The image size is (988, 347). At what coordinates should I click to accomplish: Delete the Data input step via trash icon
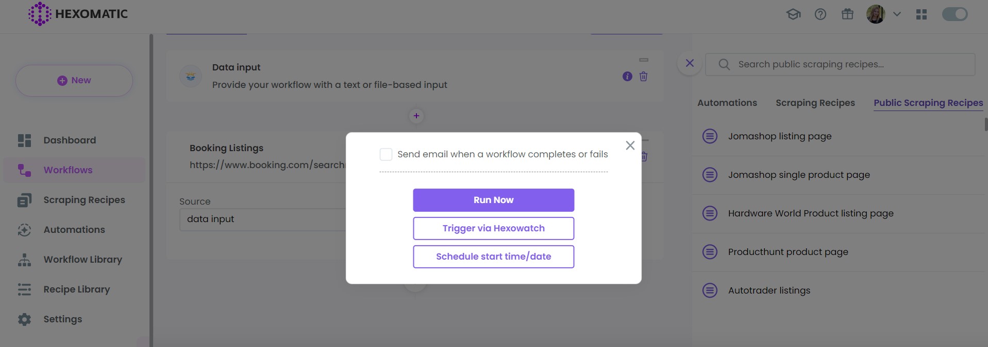tap(643, 76)
